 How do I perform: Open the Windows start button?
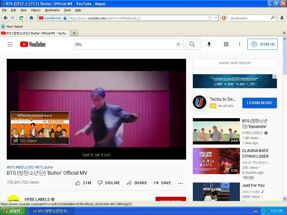click(13, 211)
